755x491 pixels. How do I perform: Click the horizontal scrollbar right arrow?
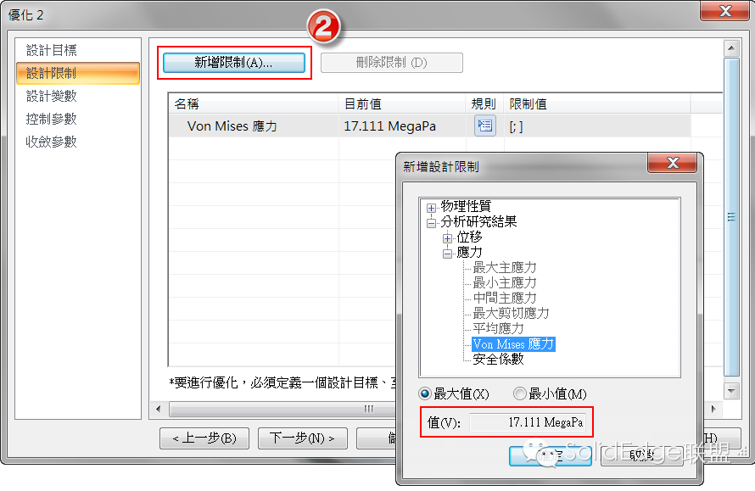click(x=713, y=409)
